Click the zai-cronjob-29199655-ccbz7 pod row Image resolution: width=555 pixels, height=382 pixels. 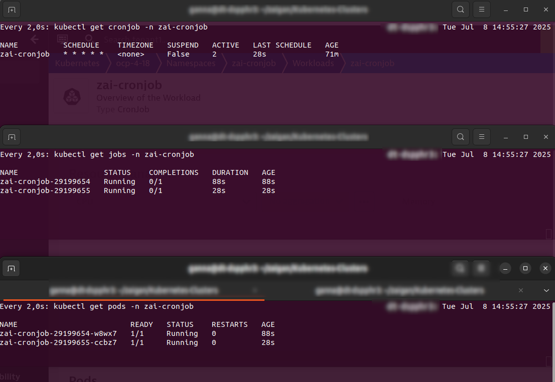pos(58,343)
